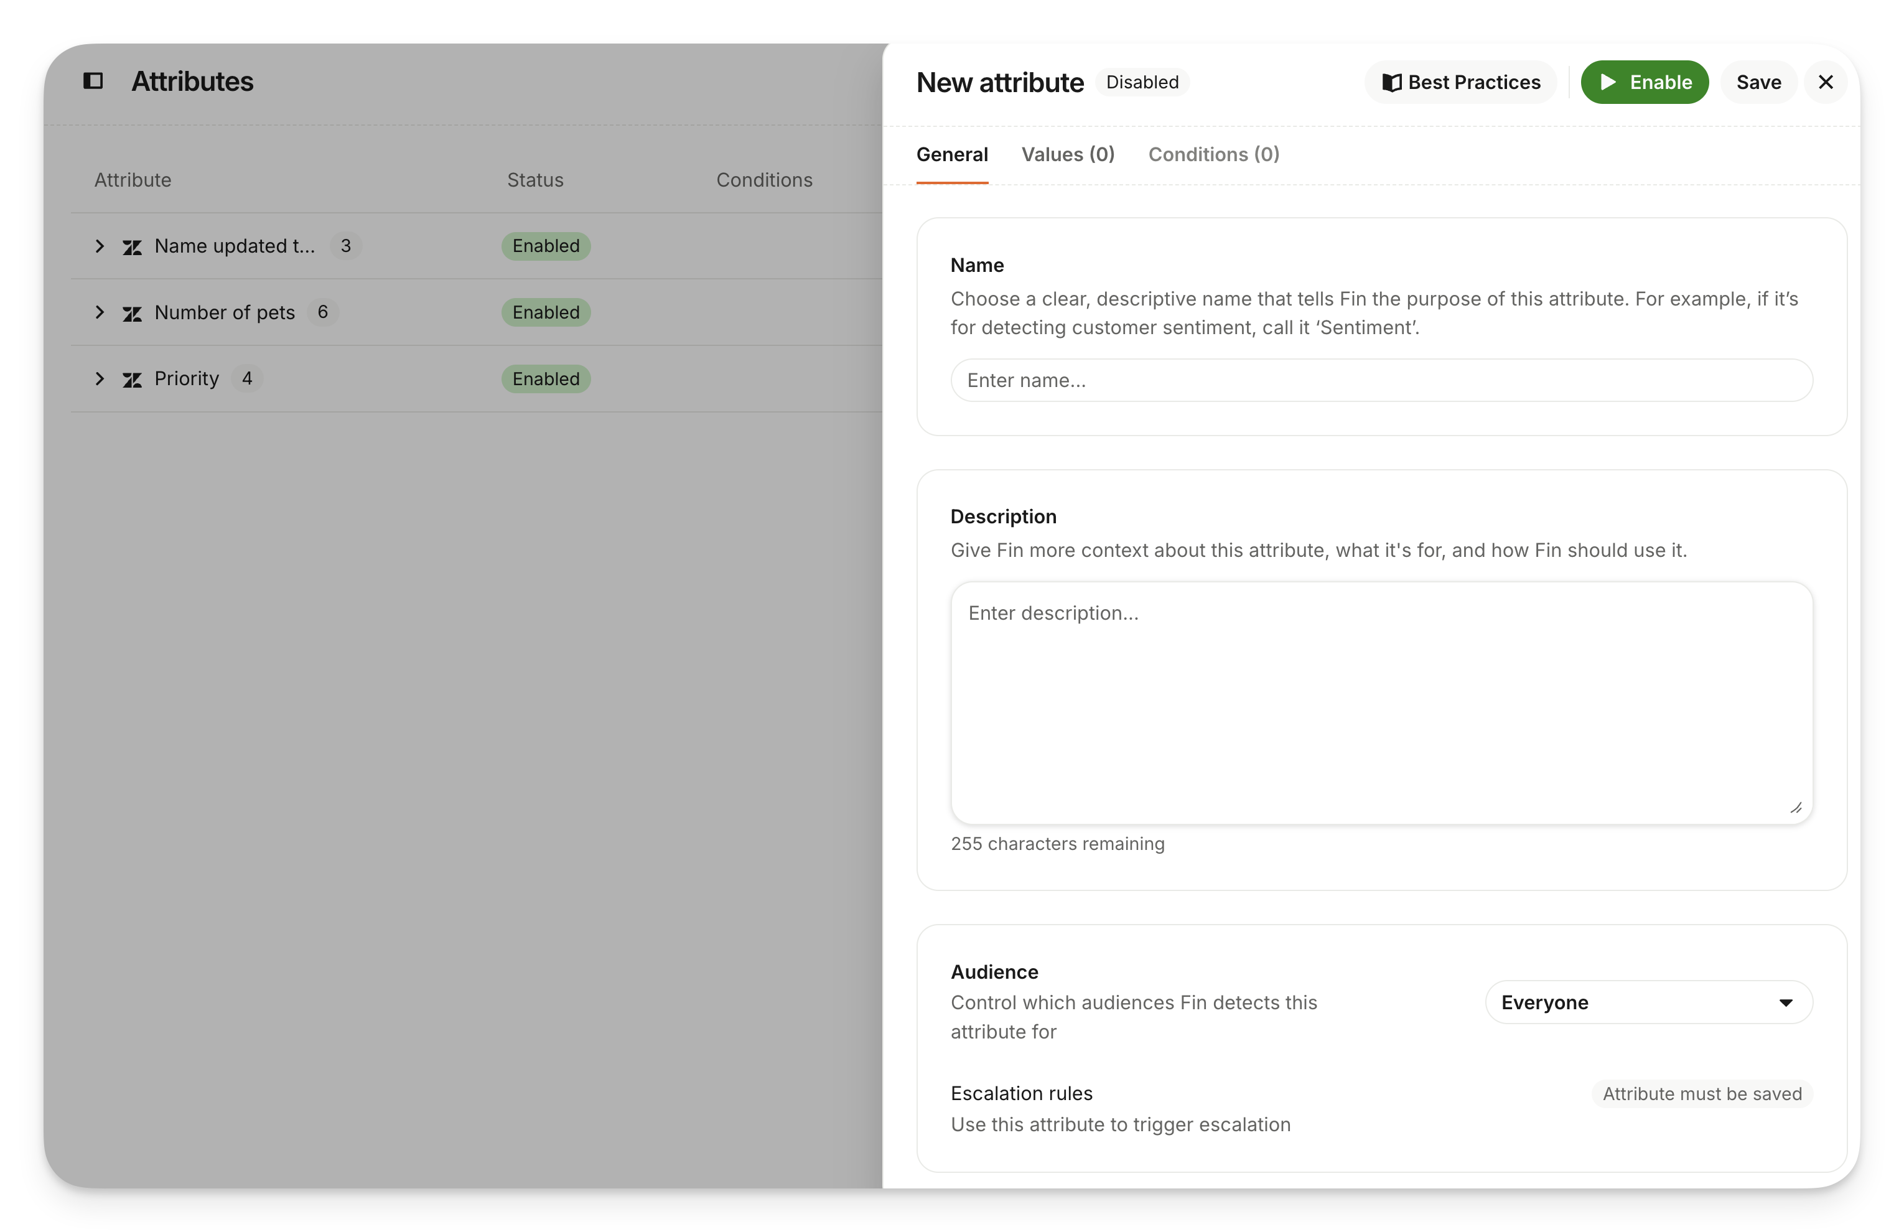Click the play icon on Enable button
Image resolution: width=1904 pixels, height=1232 pixels.
(x=1608, y=82)
